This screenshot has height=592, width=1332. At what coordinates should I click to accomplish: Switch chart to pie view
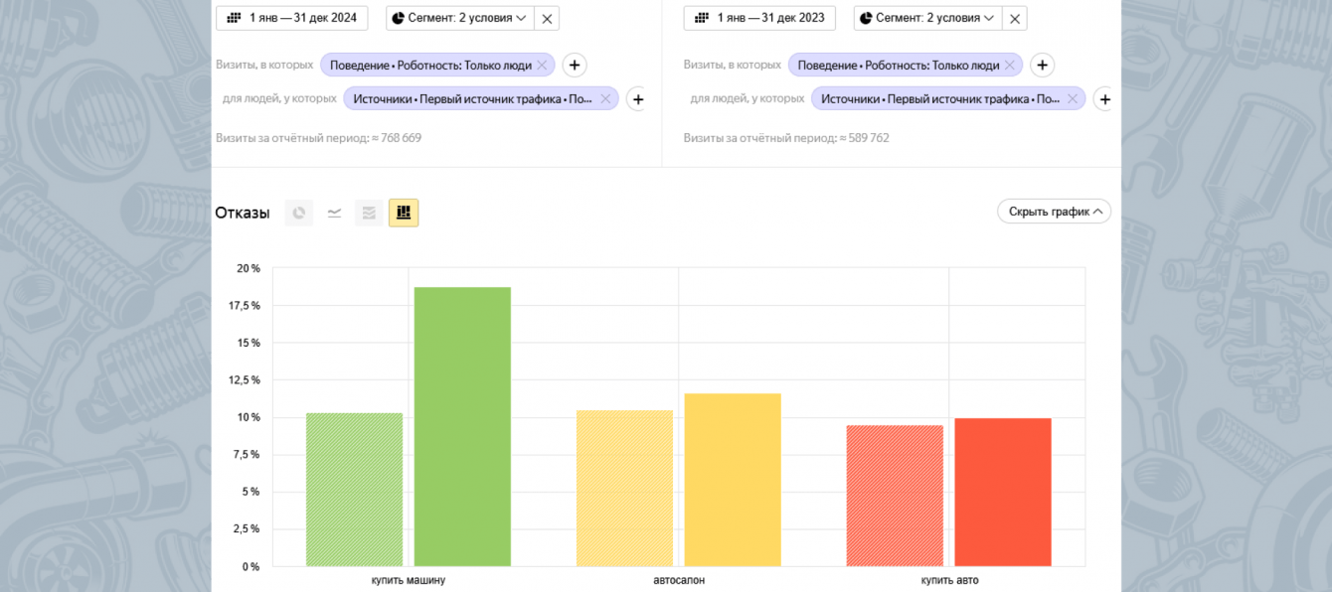click(x=299, y=213)
